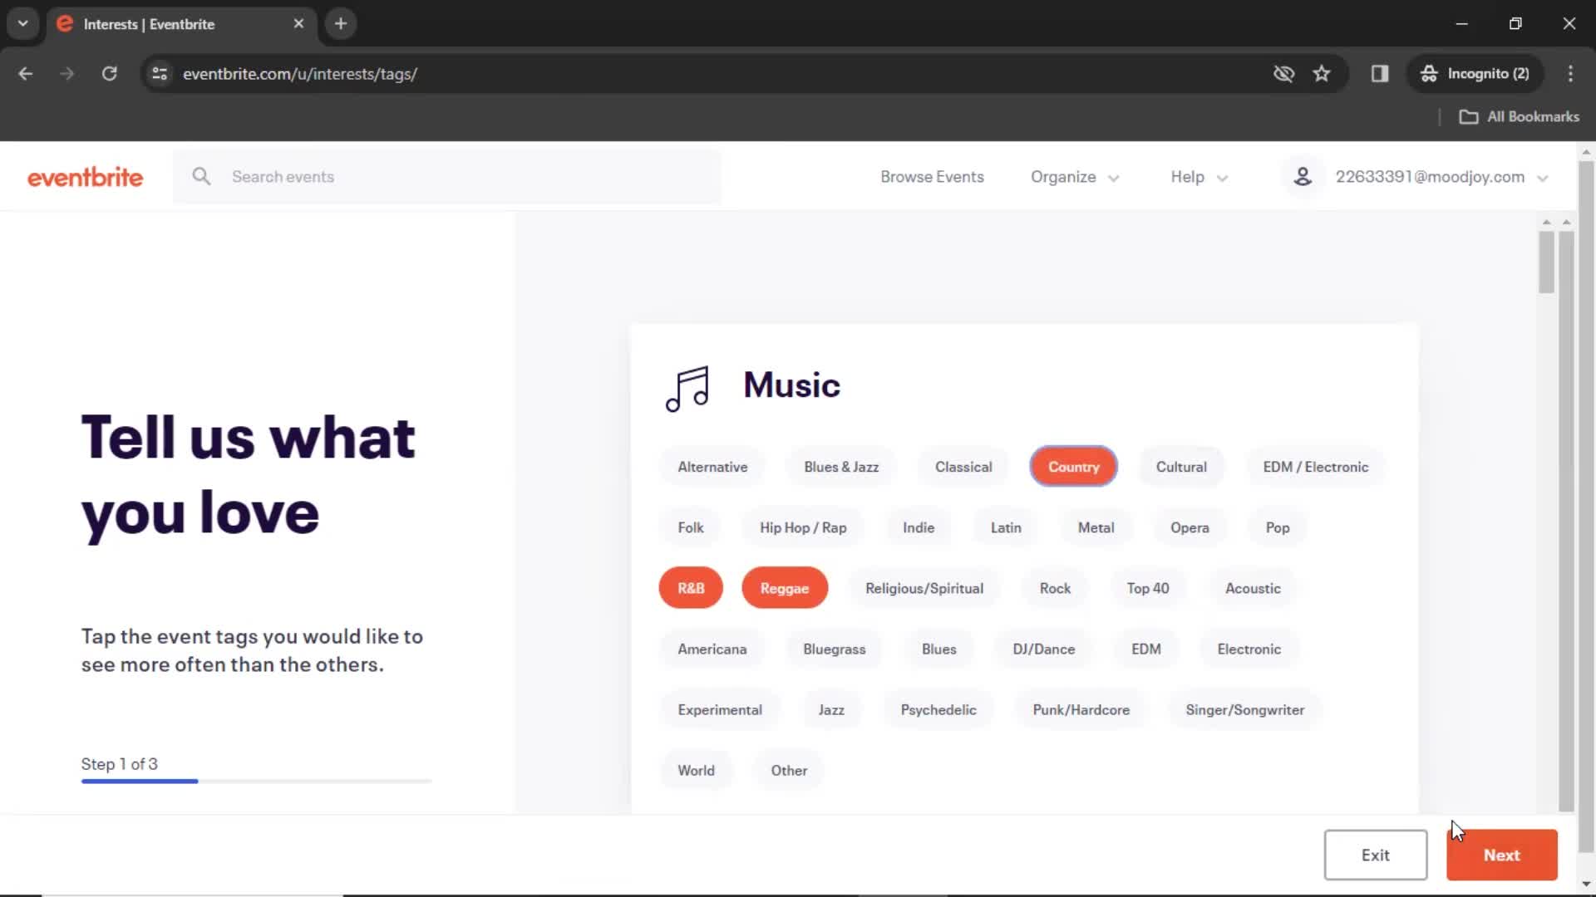Click the Exit button to leave setup
The image size is (1596, 897).
click(1375, 855)
